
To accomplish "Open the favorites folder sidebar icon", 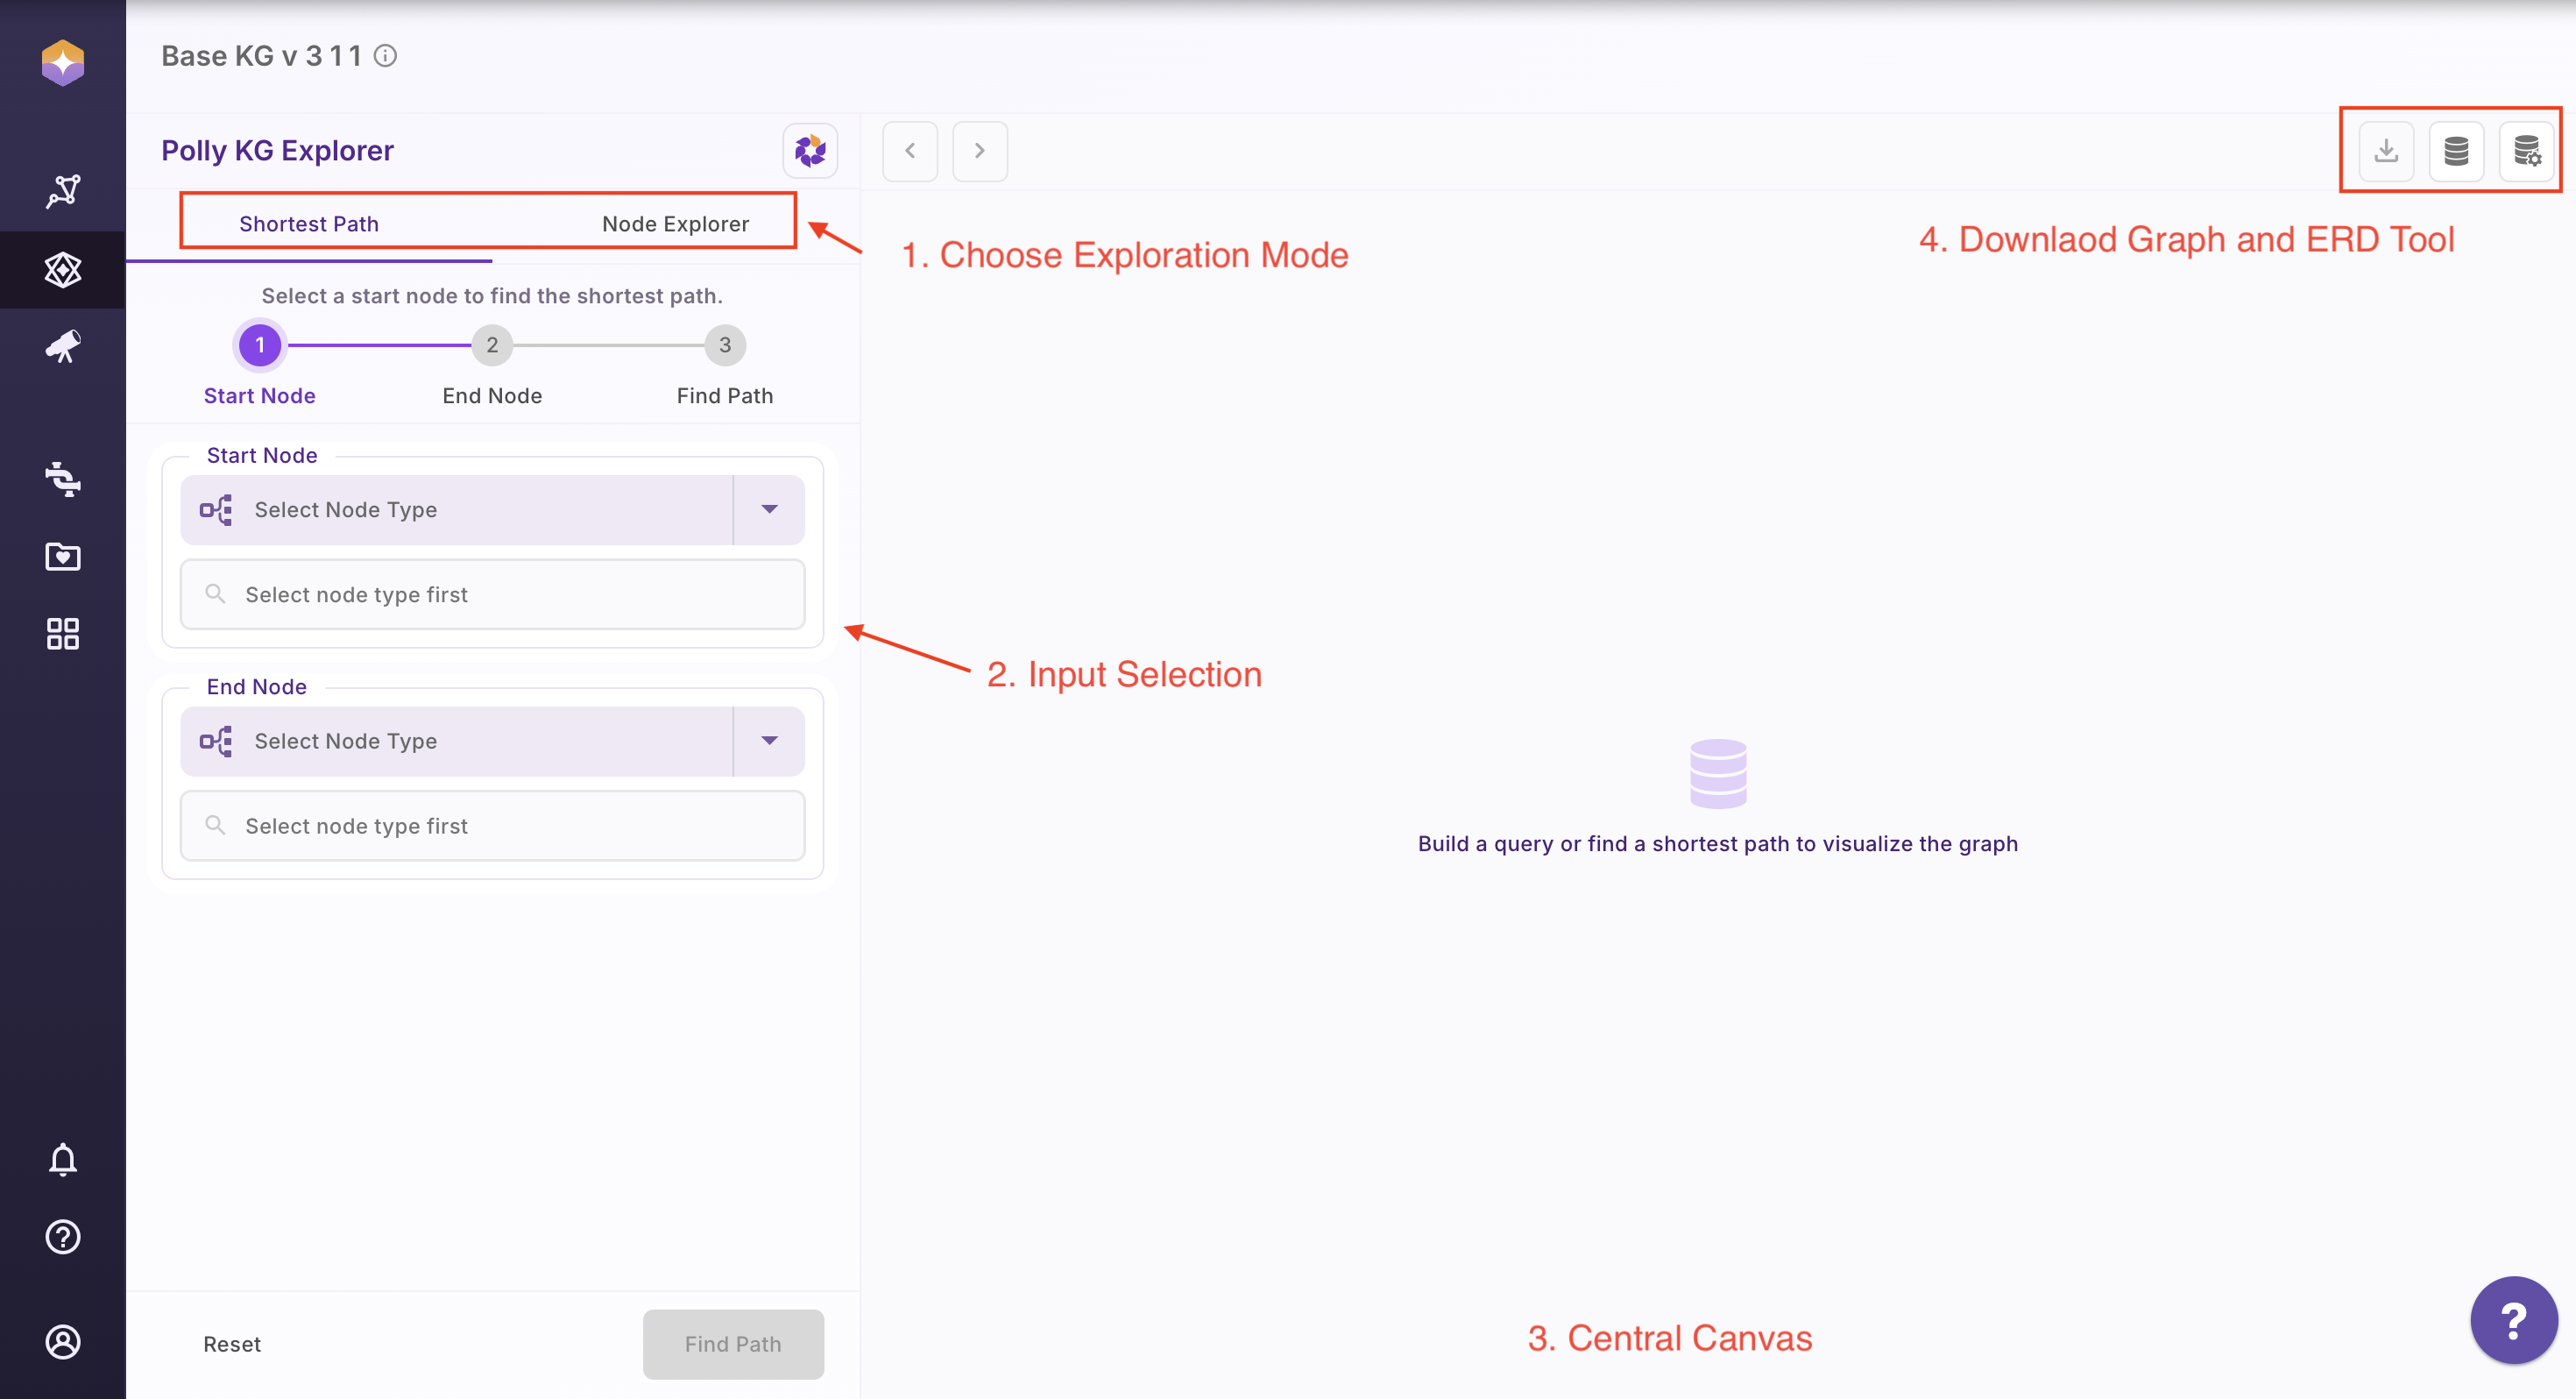I will tap(63, 557).
